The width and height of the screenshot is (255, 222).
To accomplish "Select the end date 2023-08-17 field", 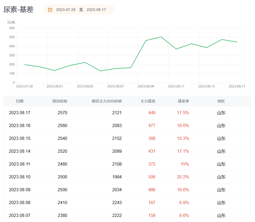I will pos(96,10).
